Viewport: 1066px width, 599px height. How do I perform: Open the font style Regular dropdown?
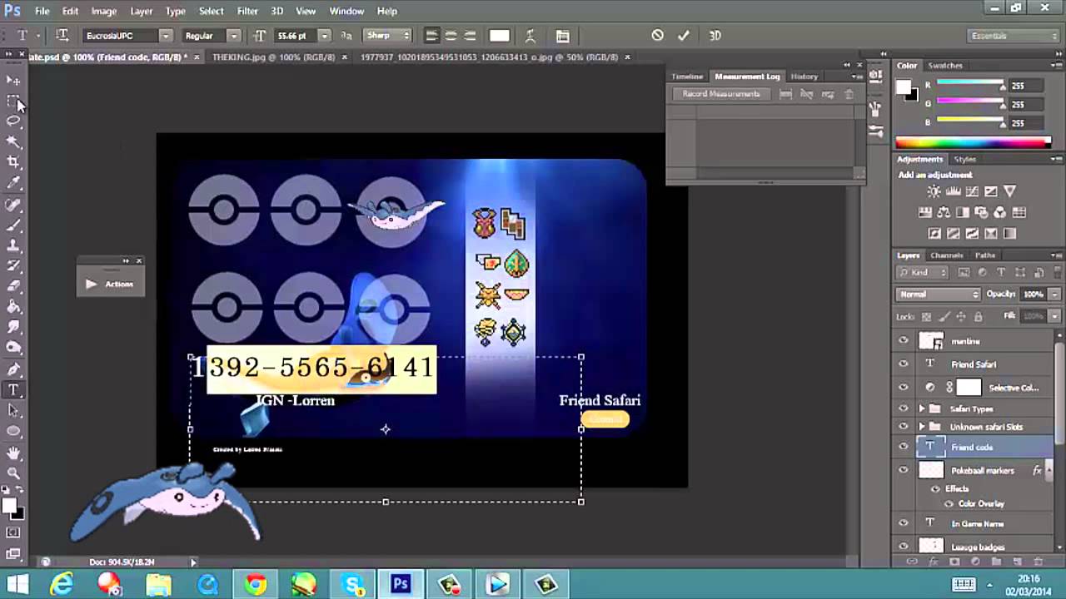(x=234, y=36)
